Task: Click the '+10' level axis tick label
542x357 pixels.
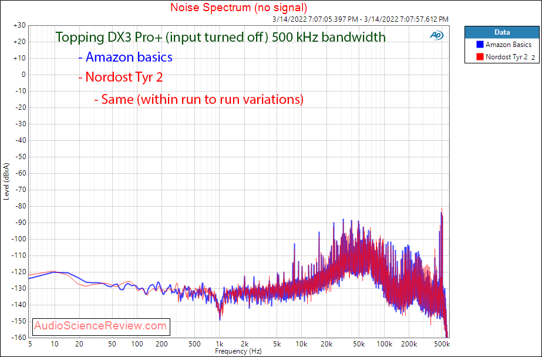Action: click(x=19, y=58)
